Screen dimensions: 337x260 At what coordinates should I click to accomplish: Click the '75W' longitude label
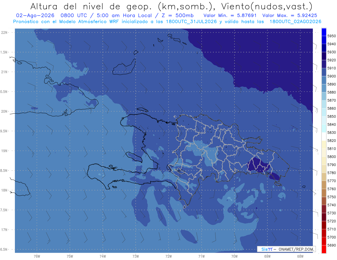[x=70, y=256]
